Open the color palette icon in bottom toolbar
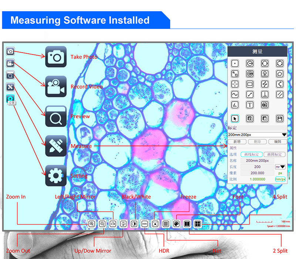 pos(176,224)
